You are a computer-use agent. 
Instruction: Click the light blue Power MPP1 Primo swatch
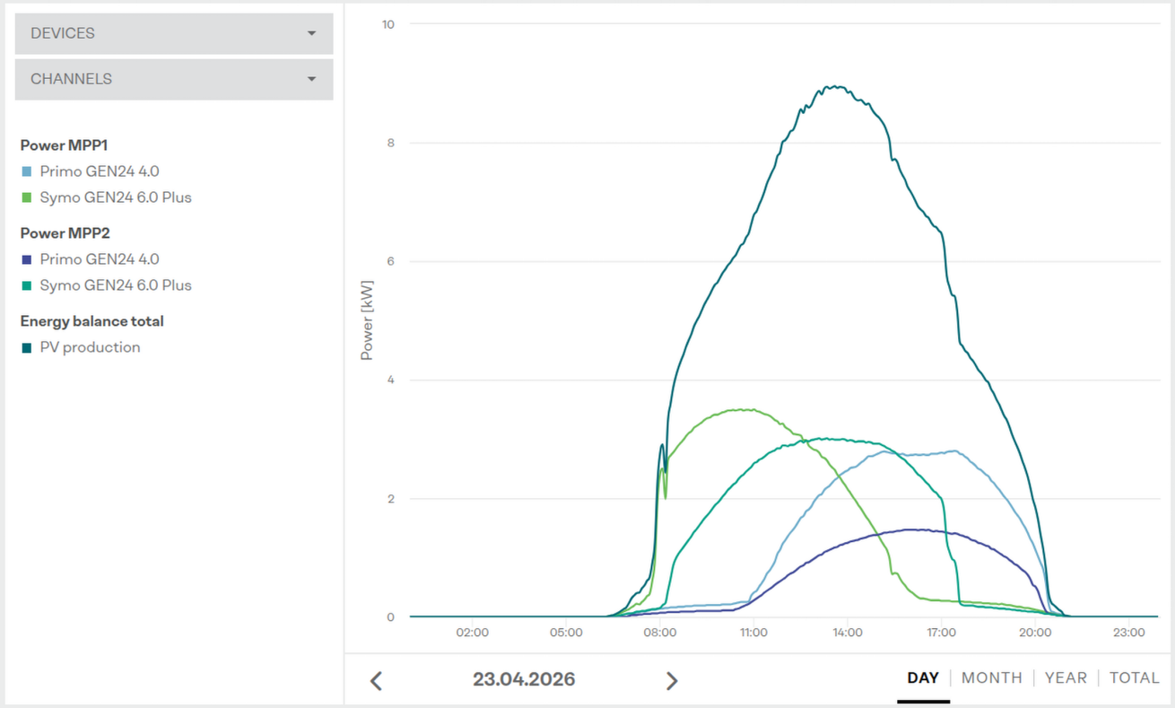pyautogui.click(x=27, y=171)
